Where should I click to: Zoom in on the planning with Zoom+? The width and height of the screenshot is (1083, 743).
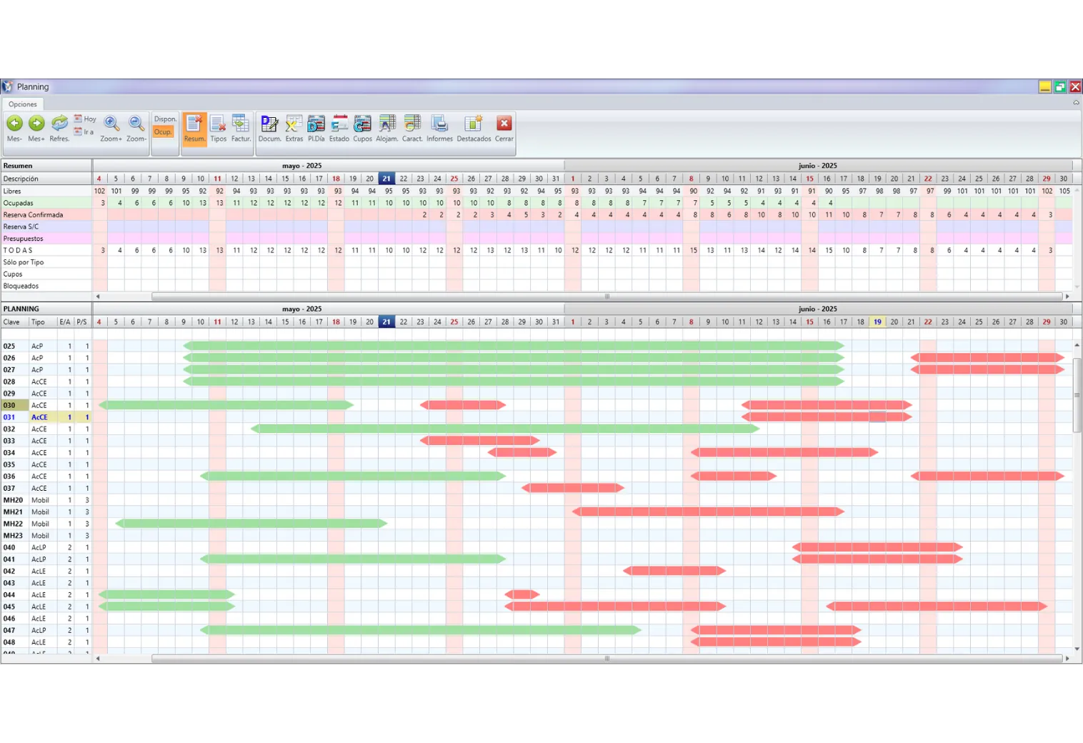pos(111,129)
